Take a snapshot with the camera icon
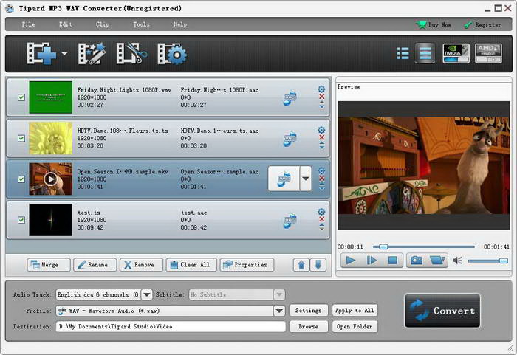Viewport: 517px width, 355px height. [x=417, y=260]
